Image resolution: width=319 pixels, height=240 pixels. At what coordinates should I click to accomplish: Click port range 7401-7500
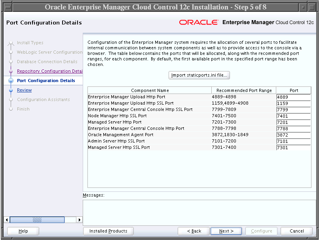pyautogui.click(x=224, y=116)
